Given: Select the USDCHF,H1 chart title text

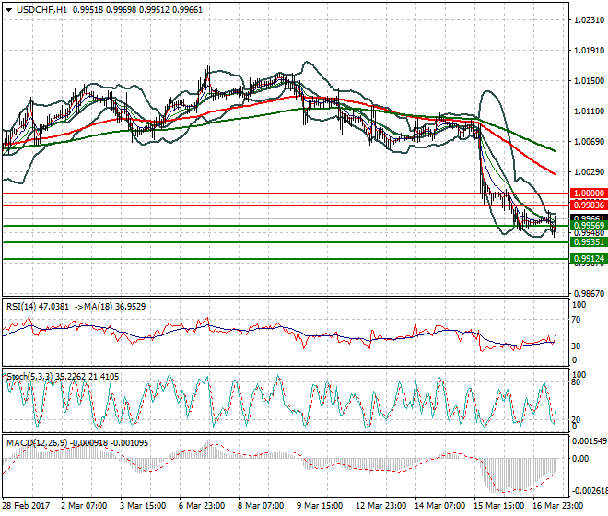Looking at the screenshot, I should click(x=41, y=10).
